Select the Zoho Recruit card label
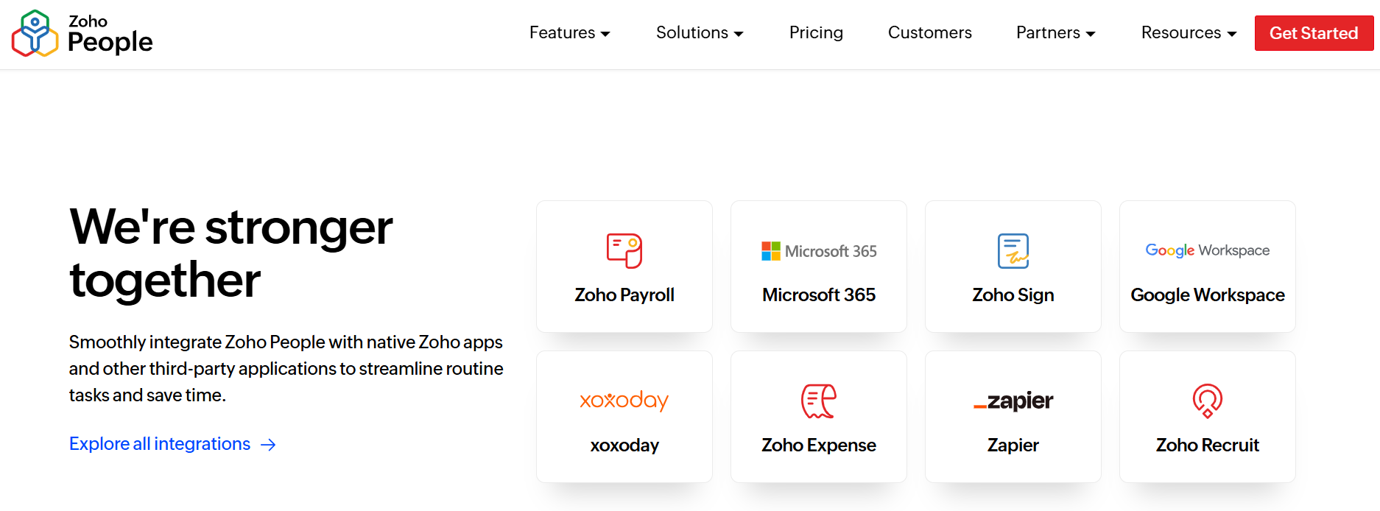The image size is (1380, 511). [x=1207, y=445]
